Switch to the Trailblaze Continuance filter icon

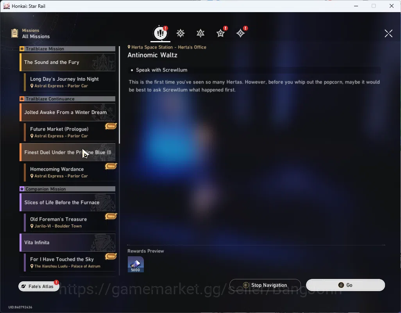coord(200,33)
